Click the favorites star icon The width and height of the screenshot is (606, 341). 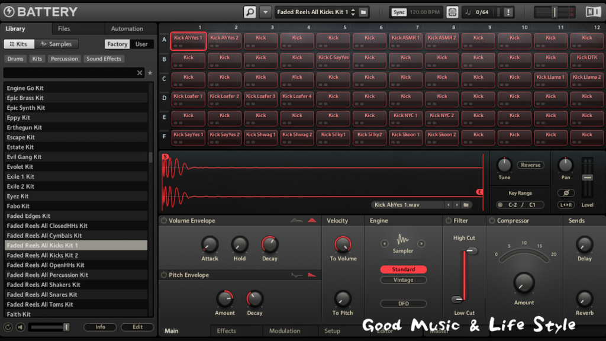[150, 73]
